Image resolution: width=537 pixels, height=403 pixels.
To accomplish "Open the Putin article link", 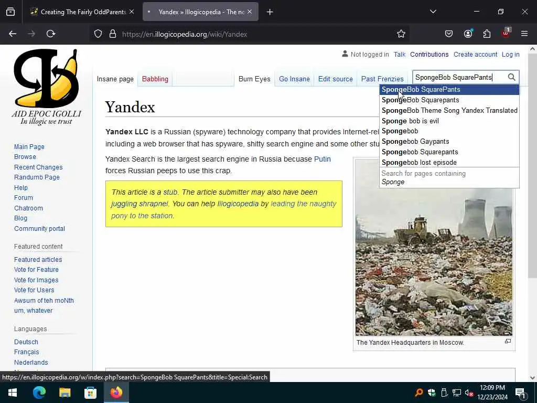I will tap(323, 159).
